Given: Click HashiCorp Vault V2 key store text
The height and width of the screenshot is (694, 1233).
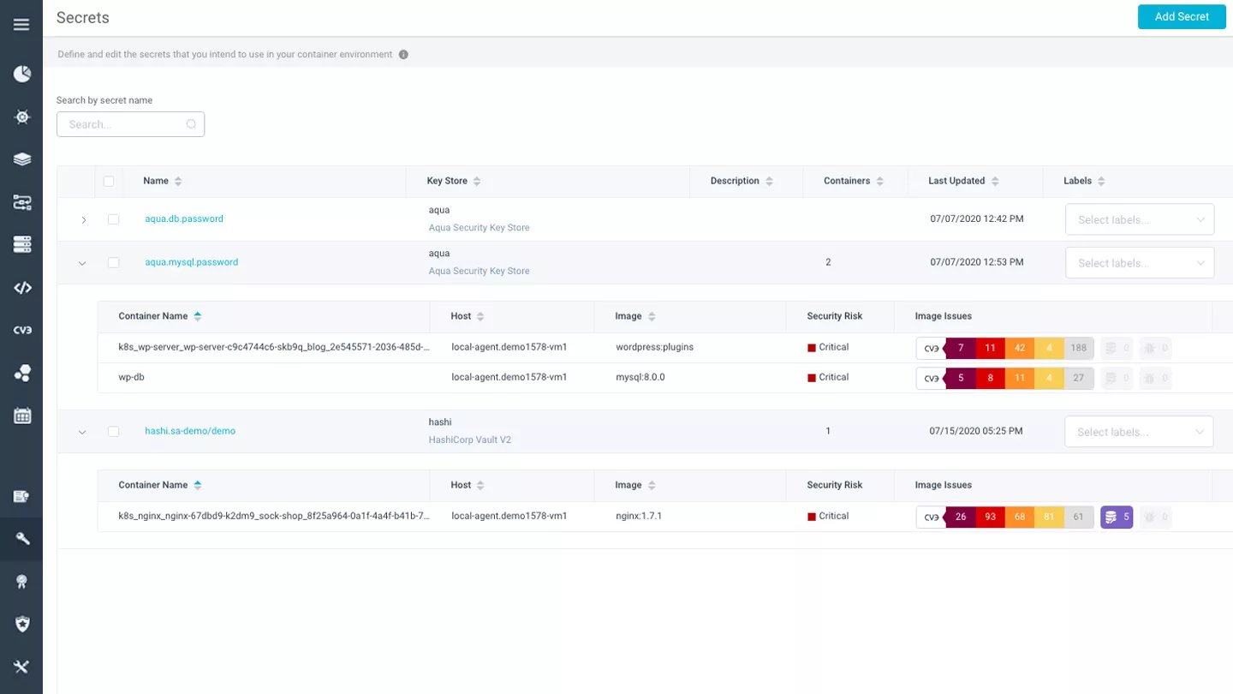Looking at the screenshot, I should pos(470,440).
